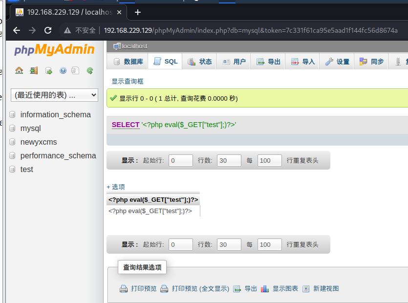Expand the + 选项 link
Image resolution: width=408 pixels, height=303 pixels.
[x=116, y=187]
